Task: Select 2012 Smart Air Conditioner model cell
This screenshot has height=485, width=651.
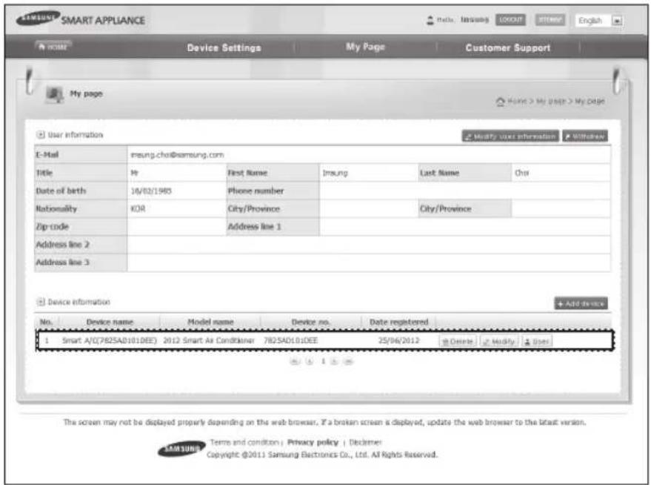Action: (208, 341)
